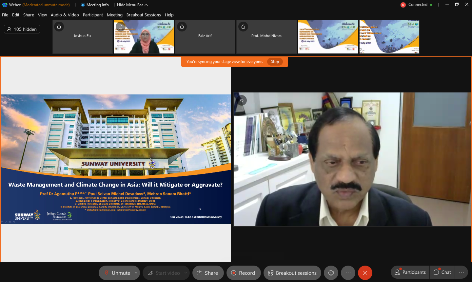The width and height of the screenshot is (472, 282).
Task: Open the Breakout Sessions menu
Action: tap(144, 15)
